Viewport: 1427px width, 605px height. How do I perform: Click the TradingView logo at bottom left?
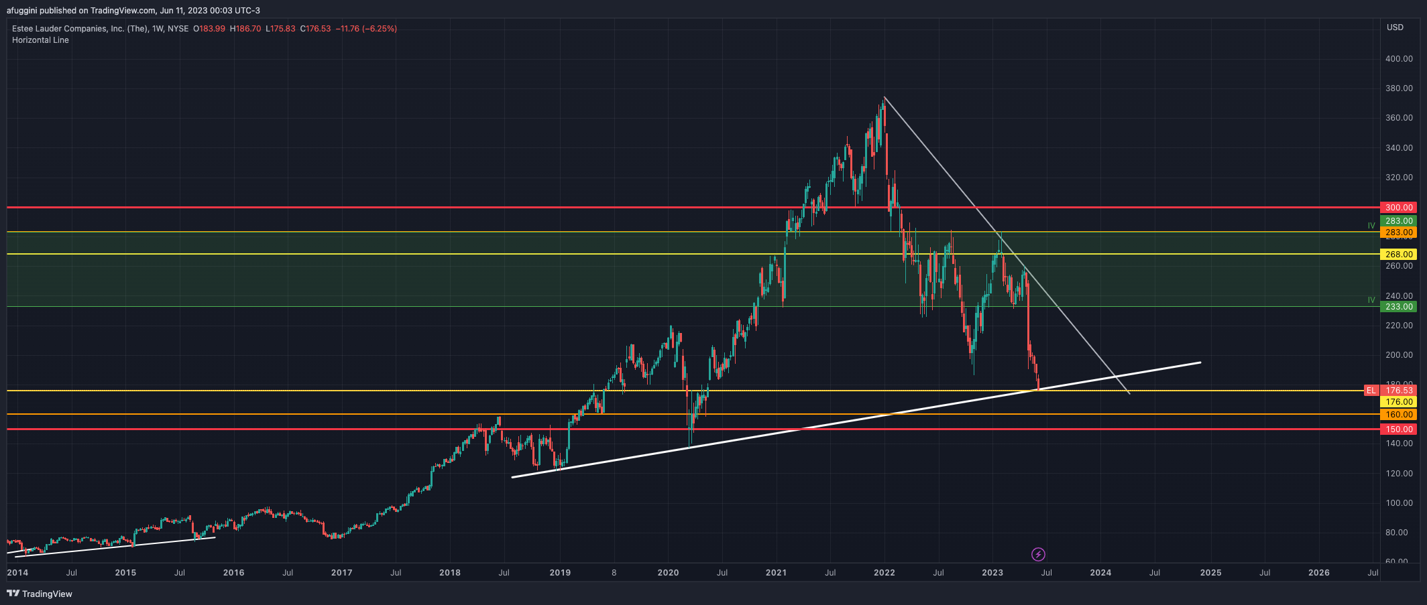[40, 594]
